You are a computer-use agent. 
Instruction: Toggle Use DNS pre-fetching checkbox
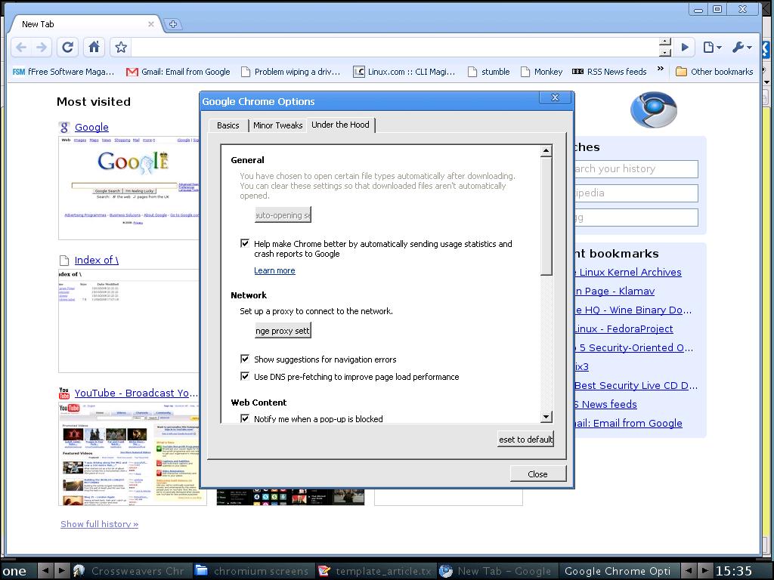[x=245, y=376]
